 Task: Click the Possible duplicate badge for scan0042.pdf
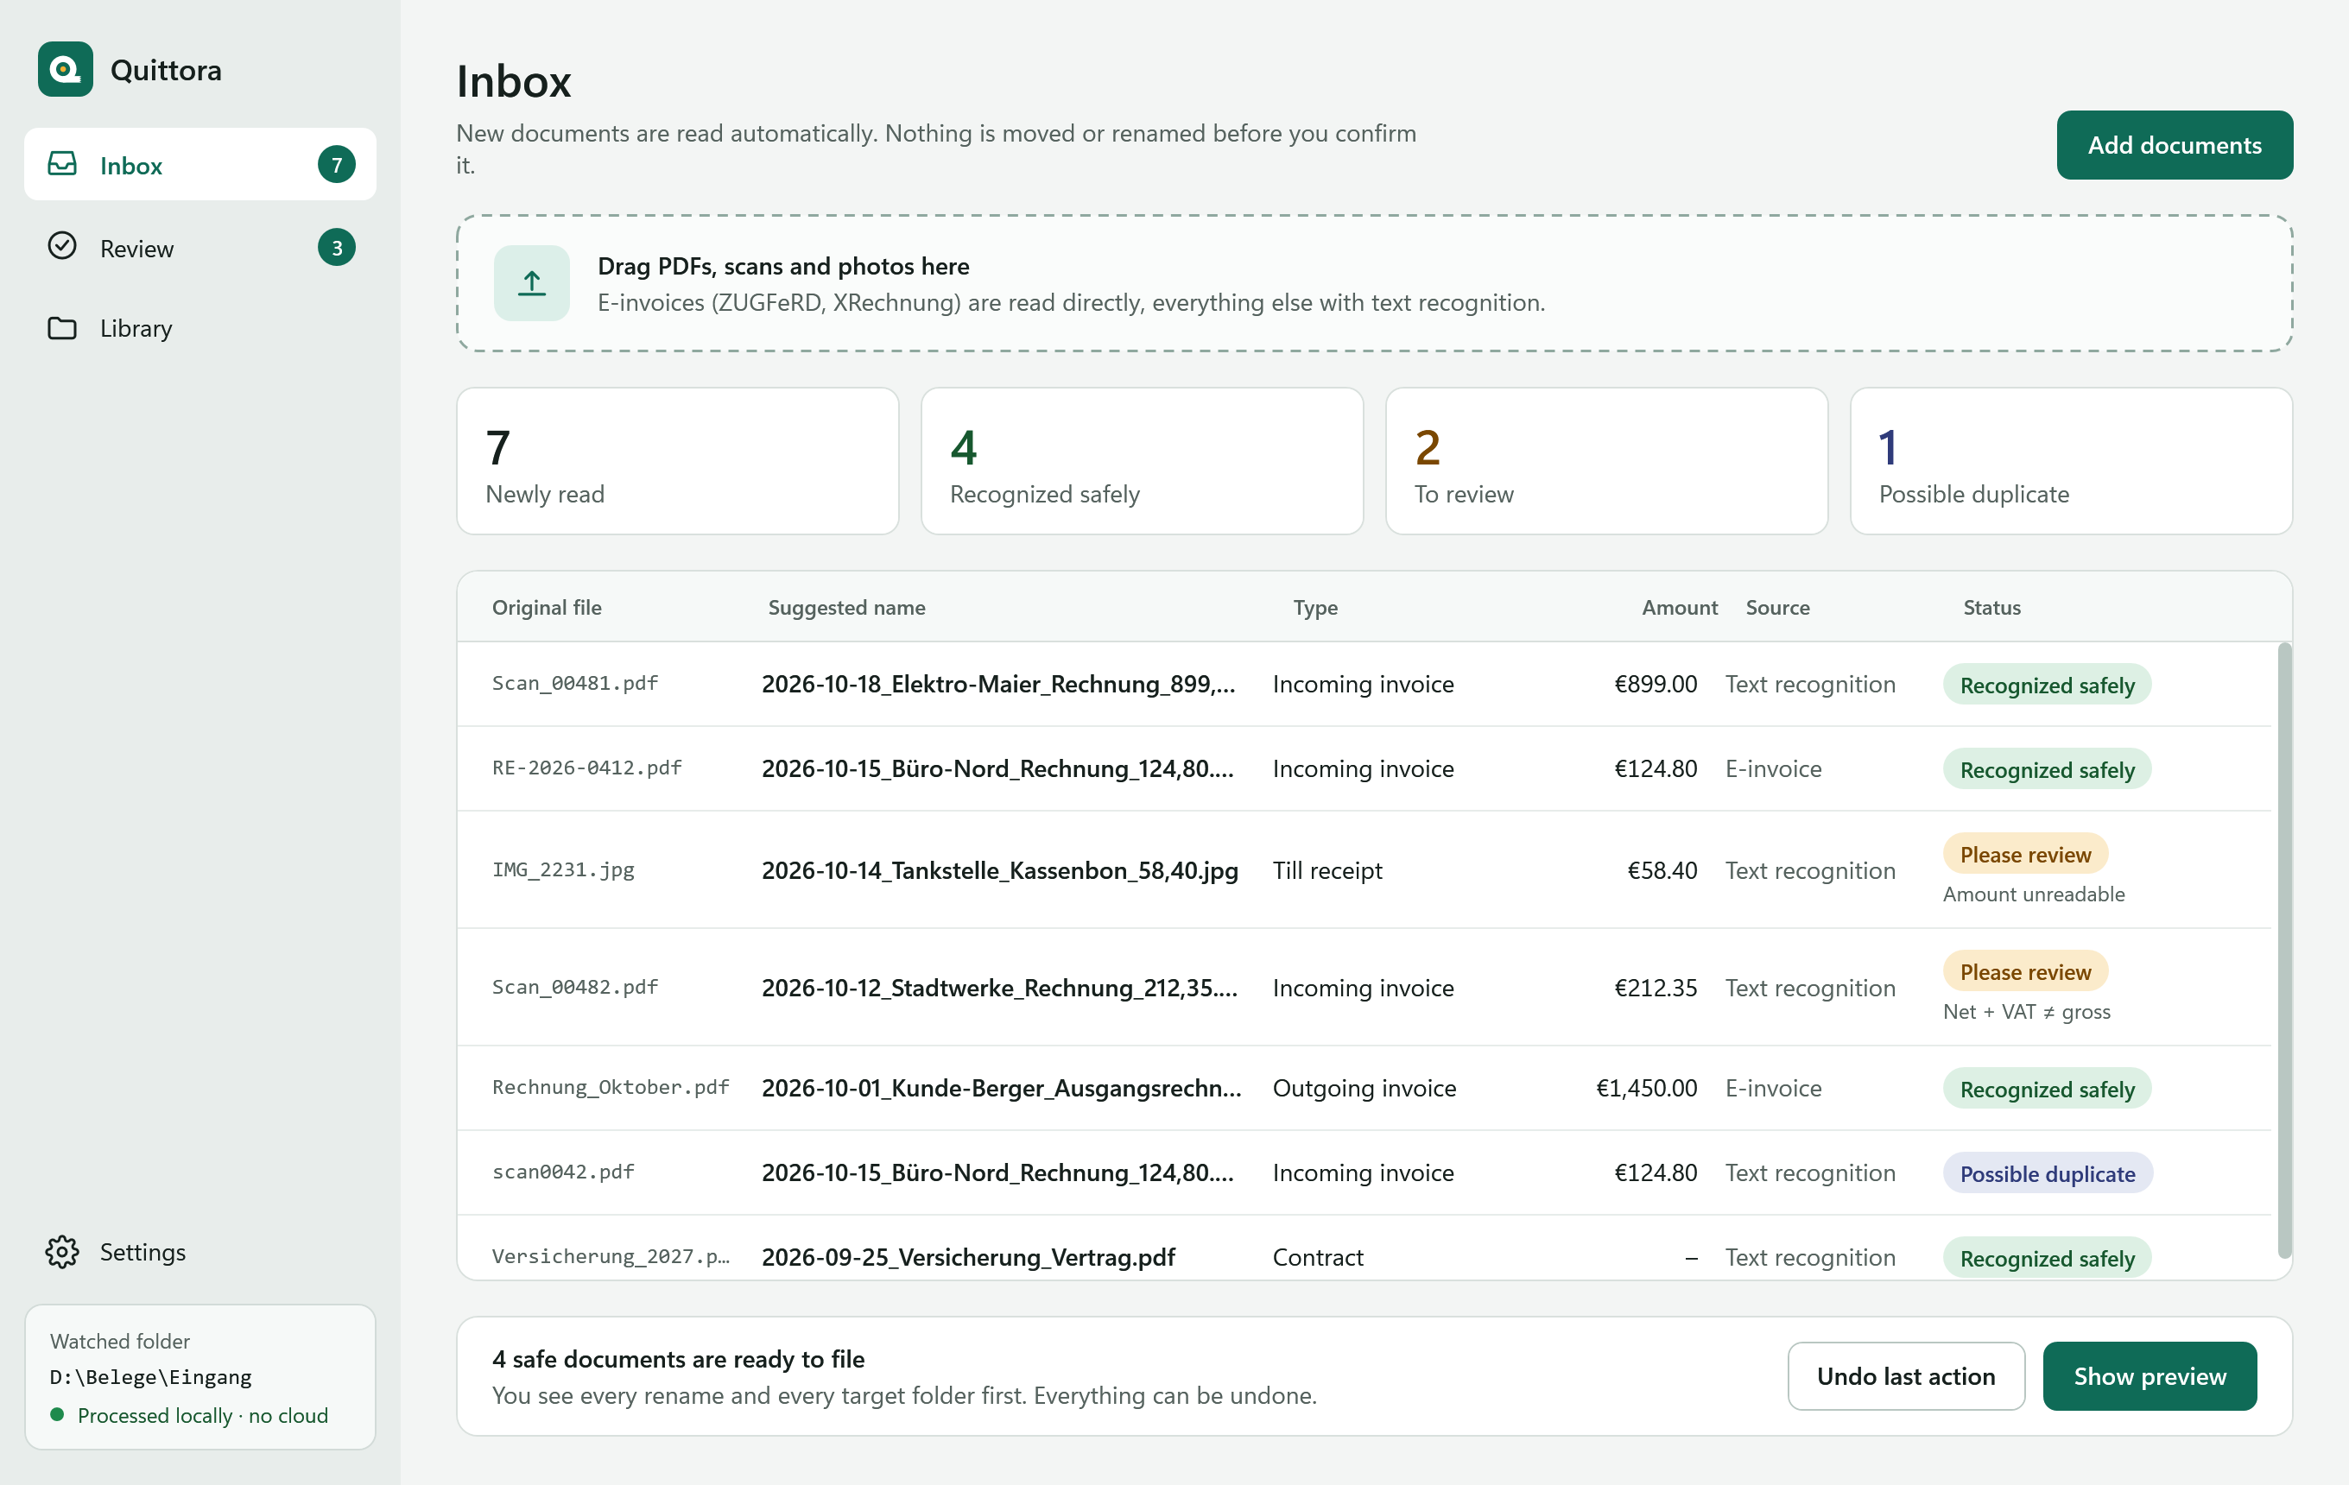point(2047,1173)
